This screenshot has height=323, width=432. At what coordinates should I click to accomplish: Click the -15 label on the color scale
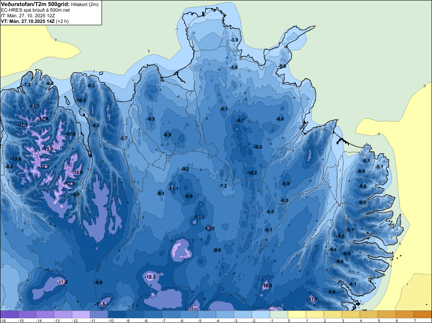(20, 320)
